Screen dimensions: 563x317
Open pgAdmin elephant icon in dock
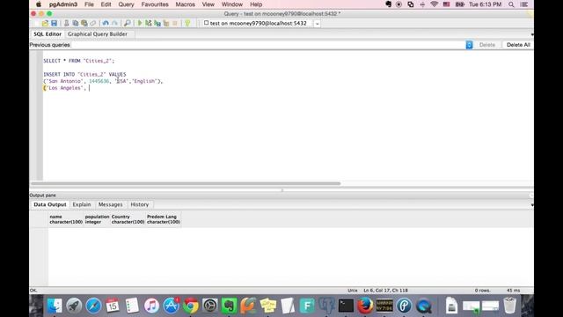(x=326, y=306)
